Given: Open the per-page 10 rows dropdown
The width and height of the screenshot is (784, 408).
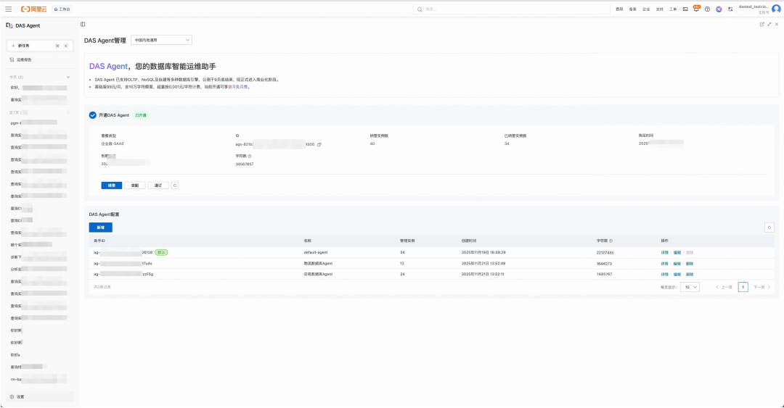Looking at the screenshot, I should 690,287.
